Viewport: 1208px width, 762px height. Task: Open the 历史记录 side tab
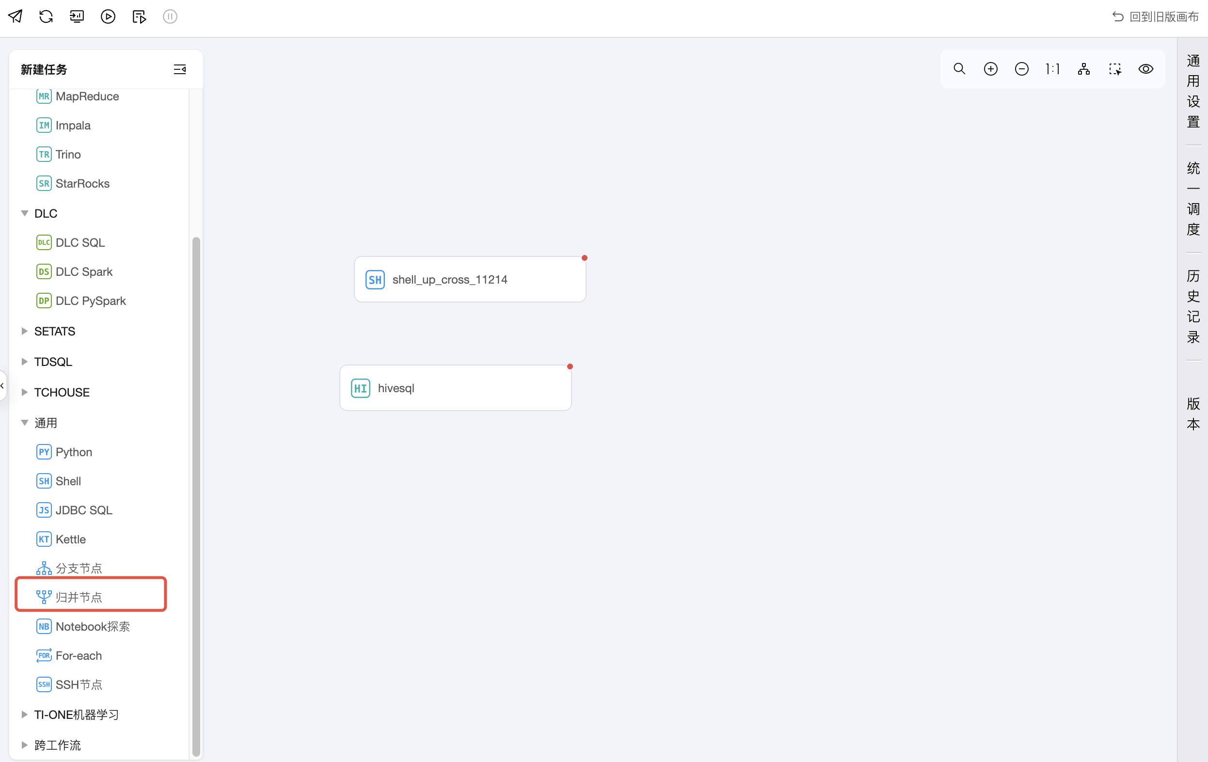tap(1193, 306)
